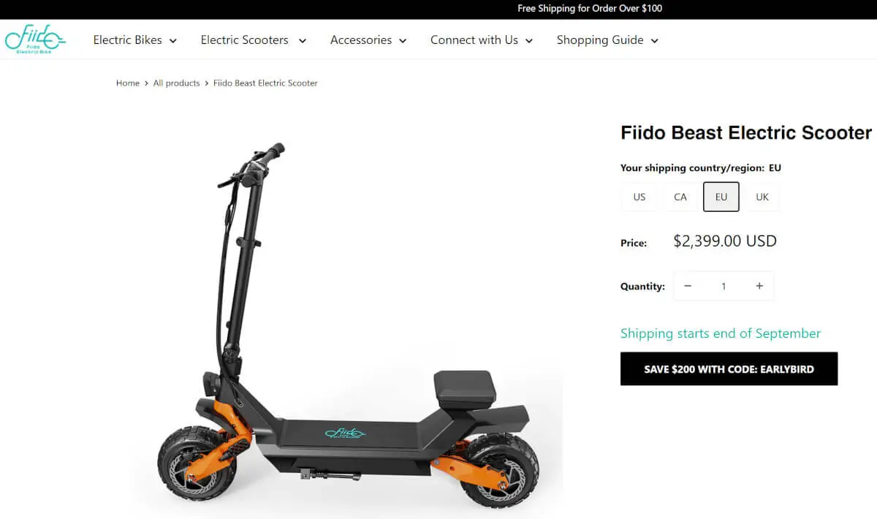Open All products breadcrumb link
This screenshot has height=519, width=877.
pyautogui.click(x=176, y=83)
